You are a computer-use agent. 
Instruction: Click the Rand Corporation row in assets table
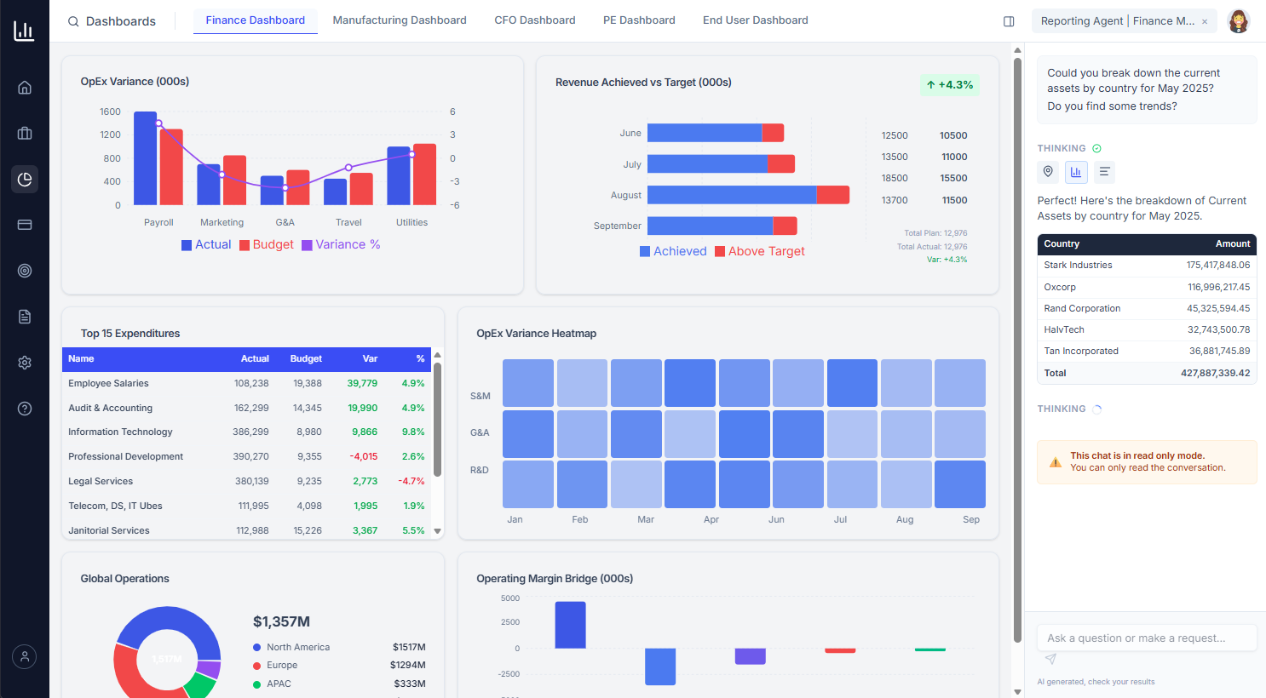tap(1147, 309)
